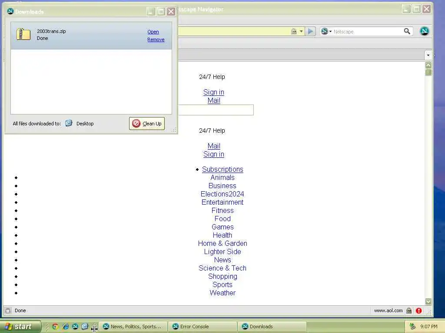The height and width of the screenshot is (333, 445).
Task: Switch to Error Console taskbar window
Action: pos(203,326)
